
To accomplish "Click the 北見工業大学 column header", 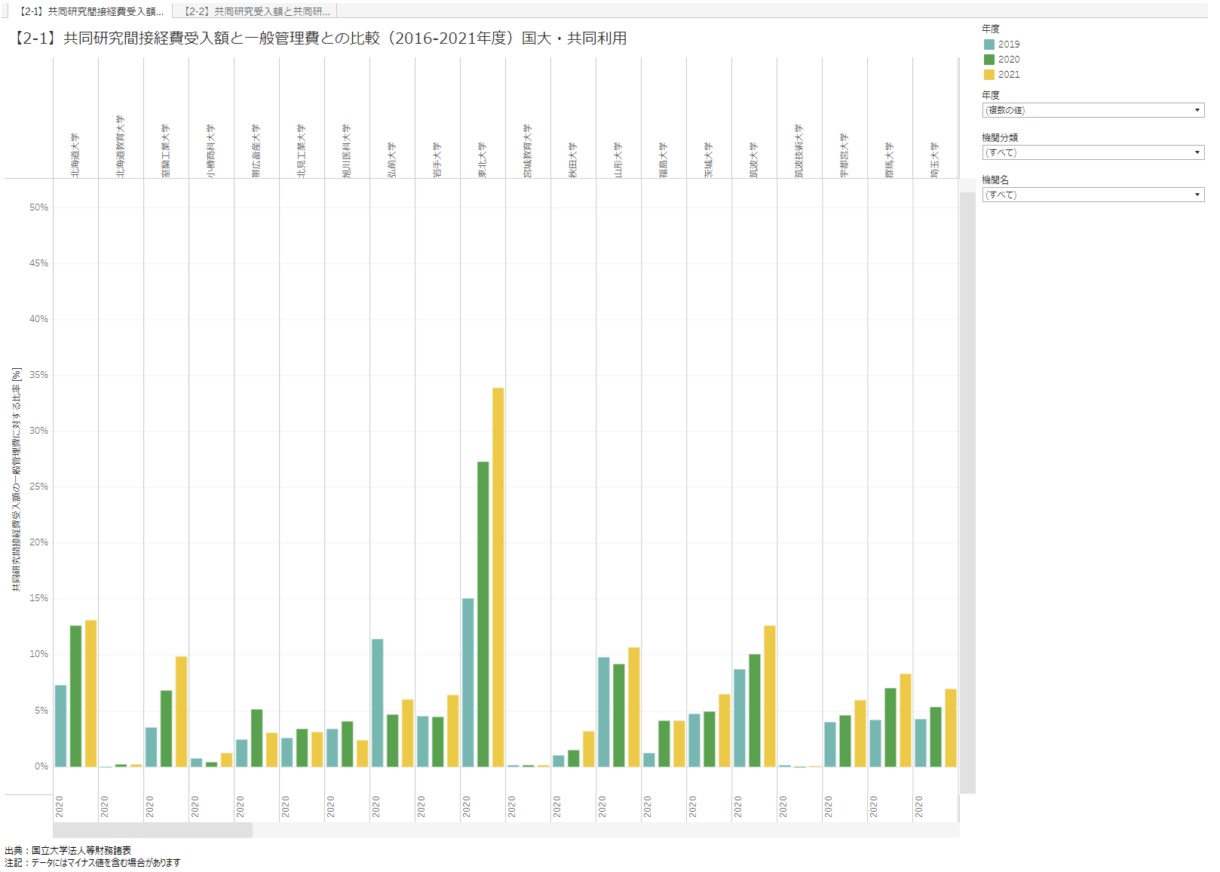I will (x=302, y=151).
